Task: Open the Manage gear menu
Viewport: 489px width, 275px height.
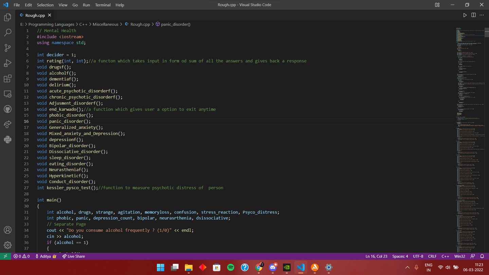Action: point(7,245)
